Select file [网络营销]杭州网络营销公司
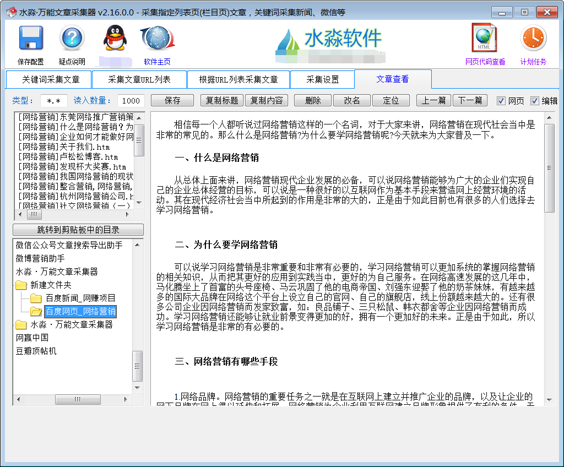The height and width of the screenshot is (467, 564). (x=75, y=196)
